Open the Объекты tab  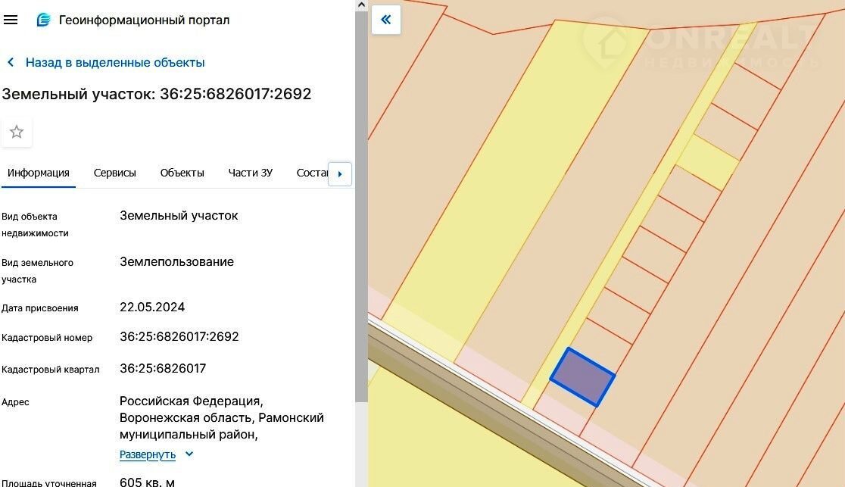[182, 173]
